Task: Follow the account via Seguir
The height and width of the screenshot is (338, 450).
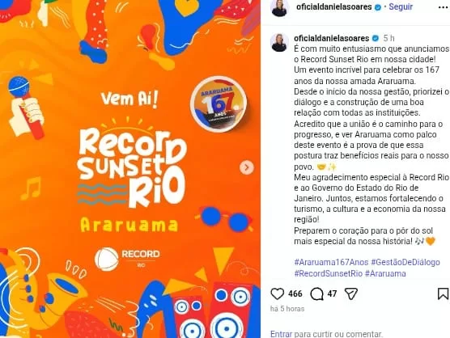Action: (401, 6)
